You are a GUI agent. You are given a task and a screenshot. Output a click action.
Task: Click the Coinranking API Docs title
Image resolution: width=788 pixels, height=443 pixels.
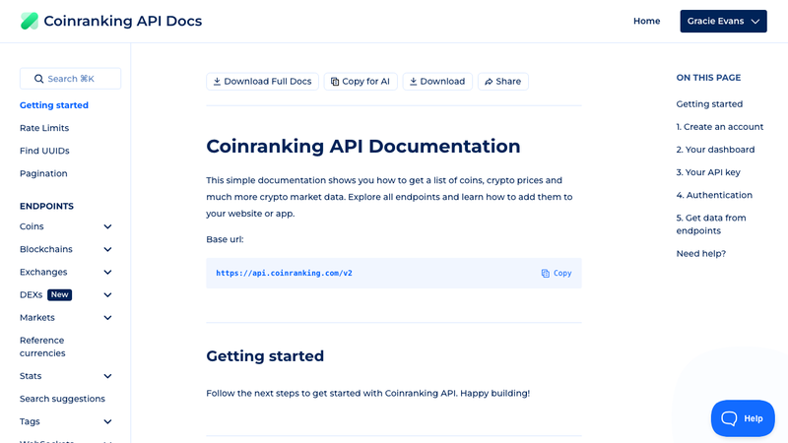click(122, 21)
